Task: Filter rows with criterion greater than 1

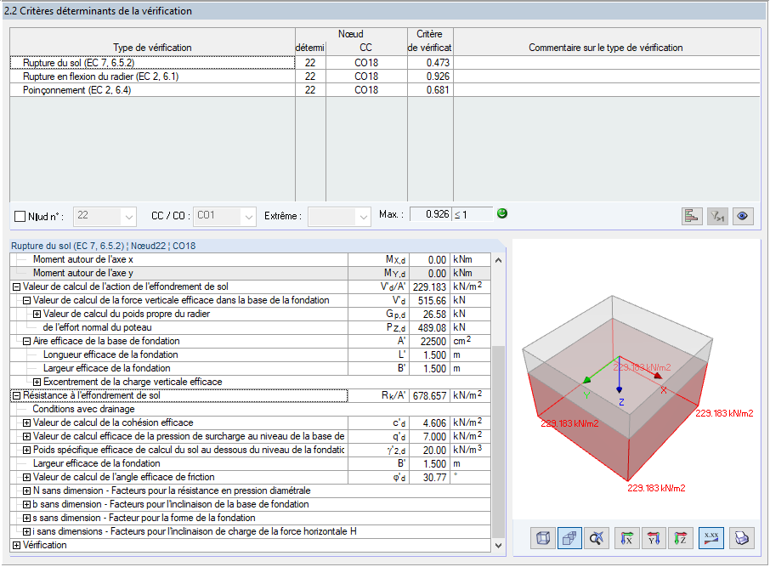Action: [x=717, y=216]
